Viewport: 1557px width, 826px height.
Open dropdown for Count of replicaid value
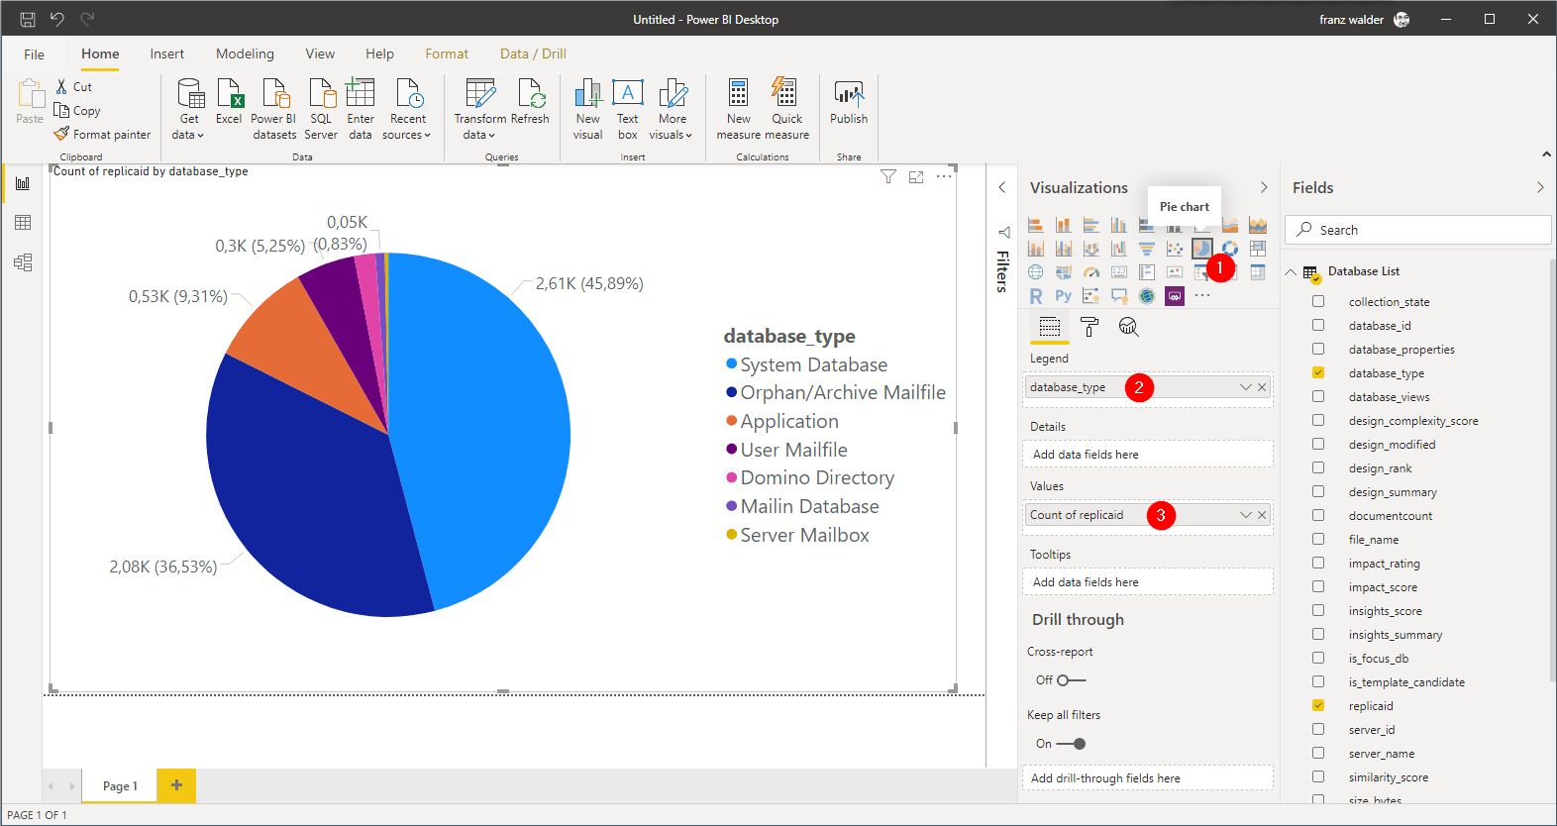point(1245,515)
